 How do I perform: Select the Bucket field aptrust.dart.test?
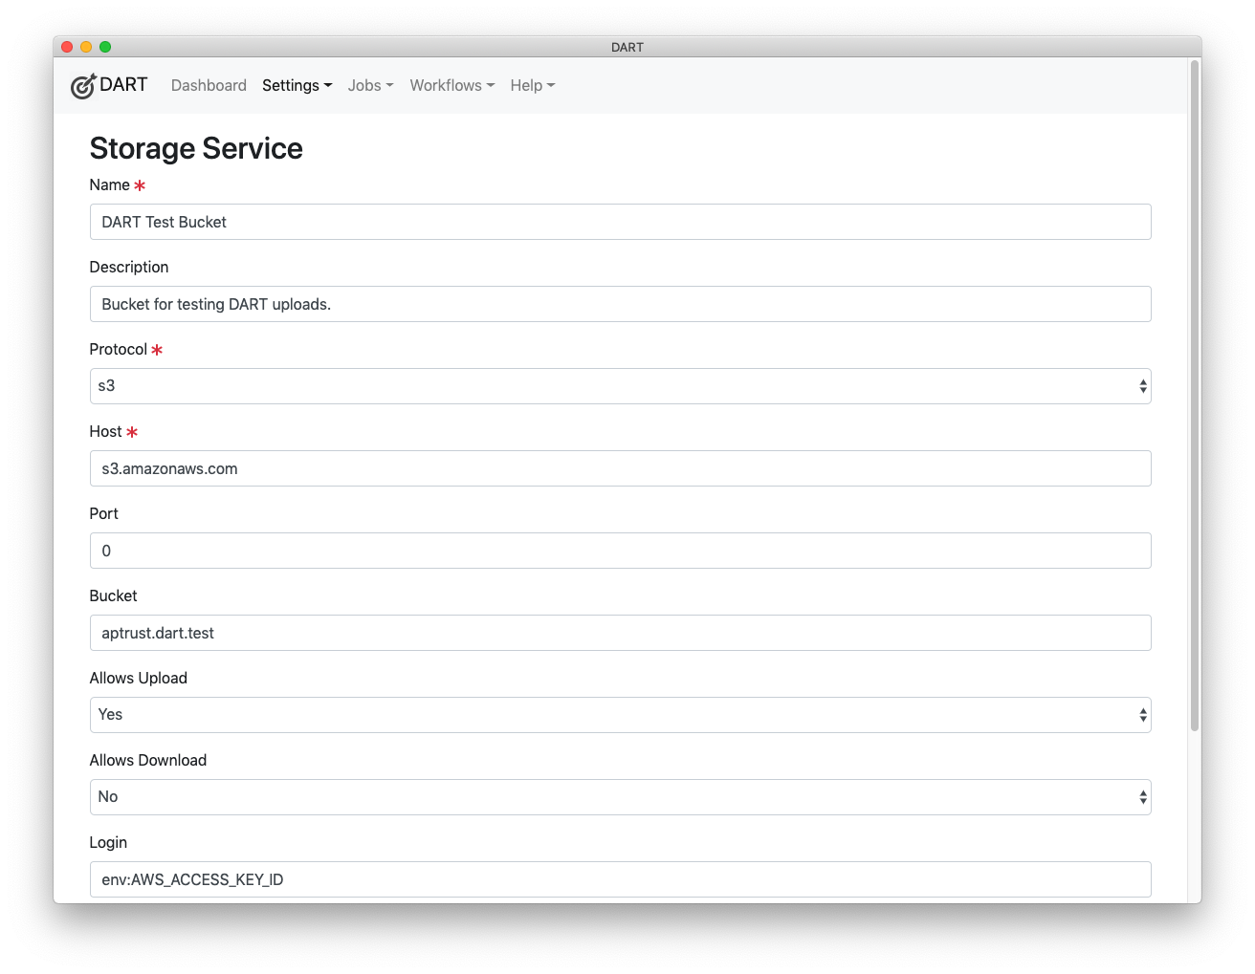[620, 633]
